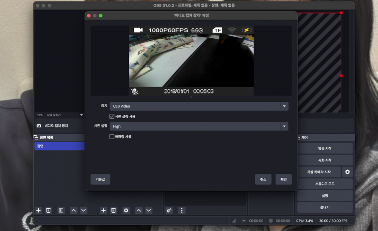The image size is (378, 231).
Task: Move the source down with the down arrow in the sources panel
Action: [149, 210]
